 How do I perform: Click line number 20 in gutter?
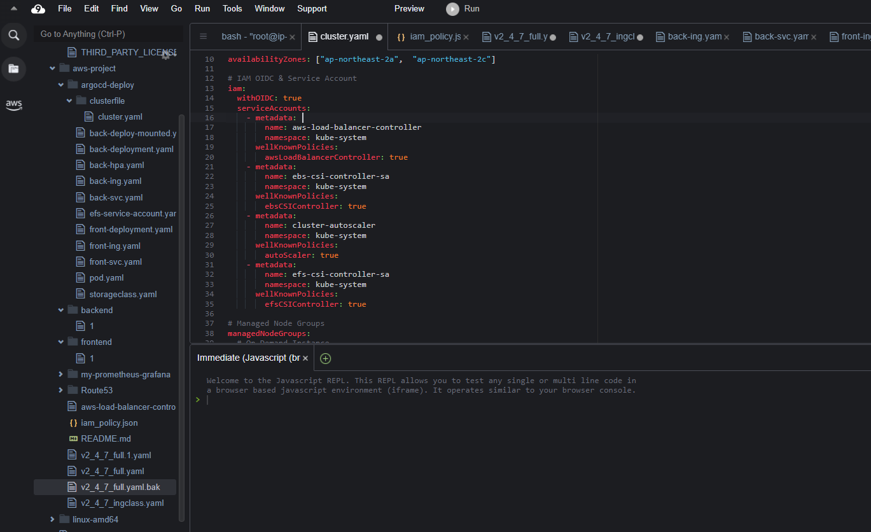pos(209,157)
